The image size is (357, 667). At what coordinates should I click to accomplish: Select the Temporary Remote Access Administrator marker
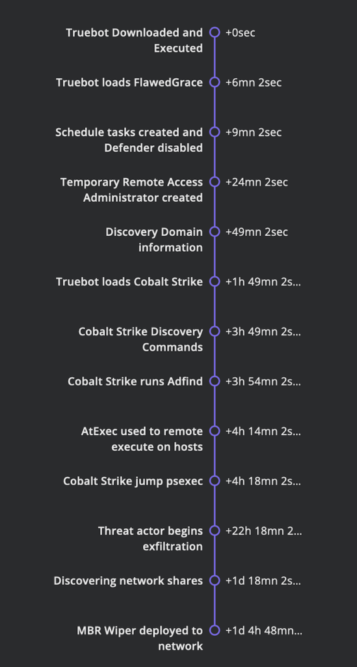[215, 182]
